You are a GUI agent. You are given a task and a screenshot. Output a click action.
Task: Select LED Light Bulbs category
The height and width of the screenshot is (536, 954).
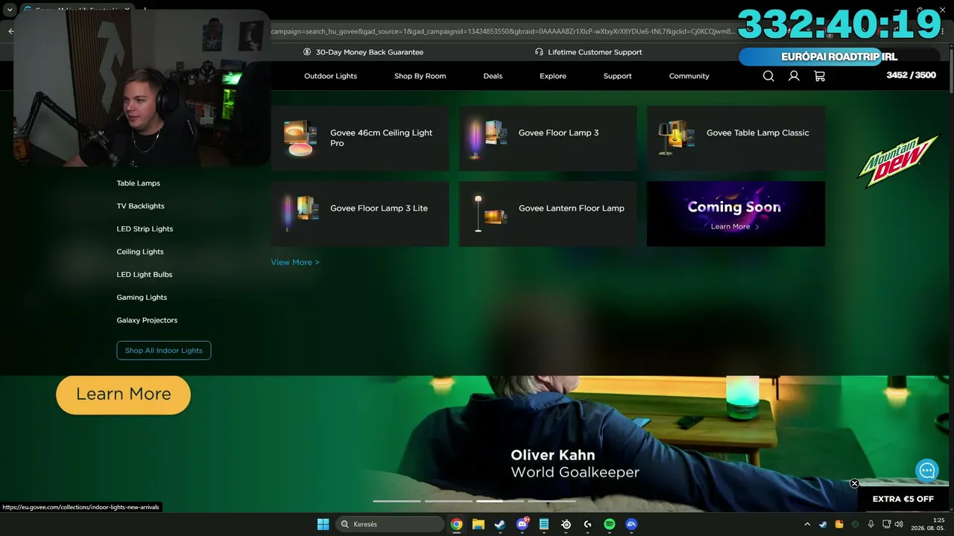(144, 275)
